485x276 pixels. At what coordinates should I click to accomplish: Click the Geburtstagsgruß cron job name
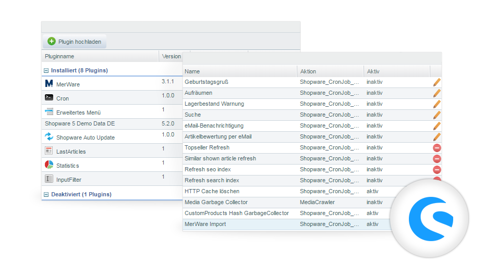tap(207, 82)
